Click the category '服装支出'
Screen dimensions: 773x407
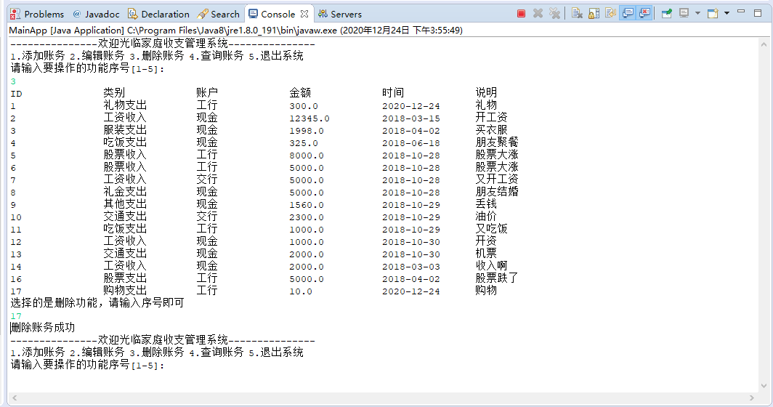coord(125,130)
